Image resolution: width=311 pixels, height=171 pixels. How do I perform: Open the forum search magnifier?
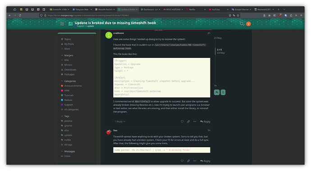[242, 24]
